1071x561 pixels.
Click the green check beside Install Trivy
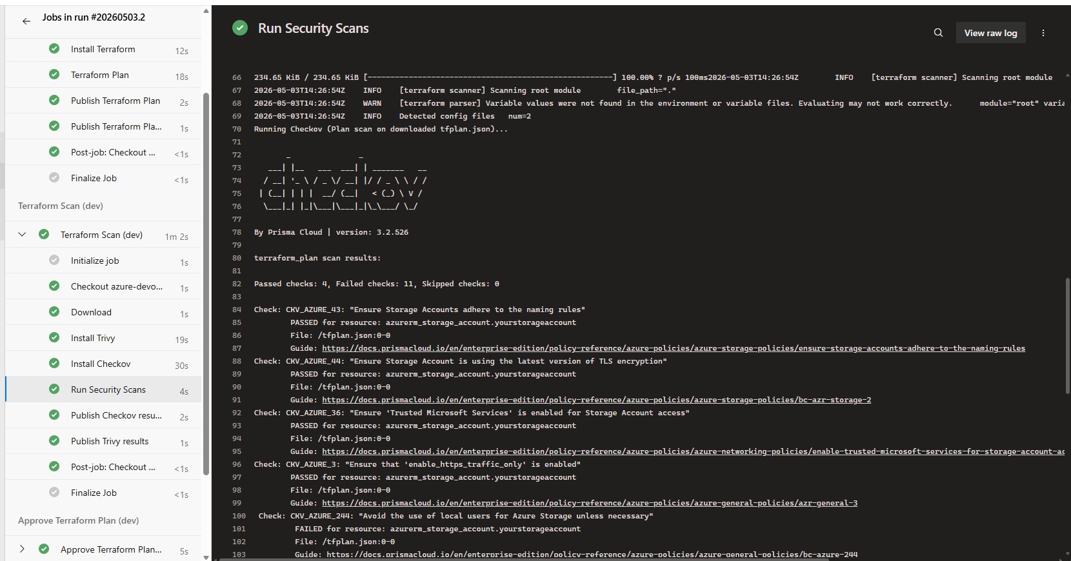[x=54, y=337]
